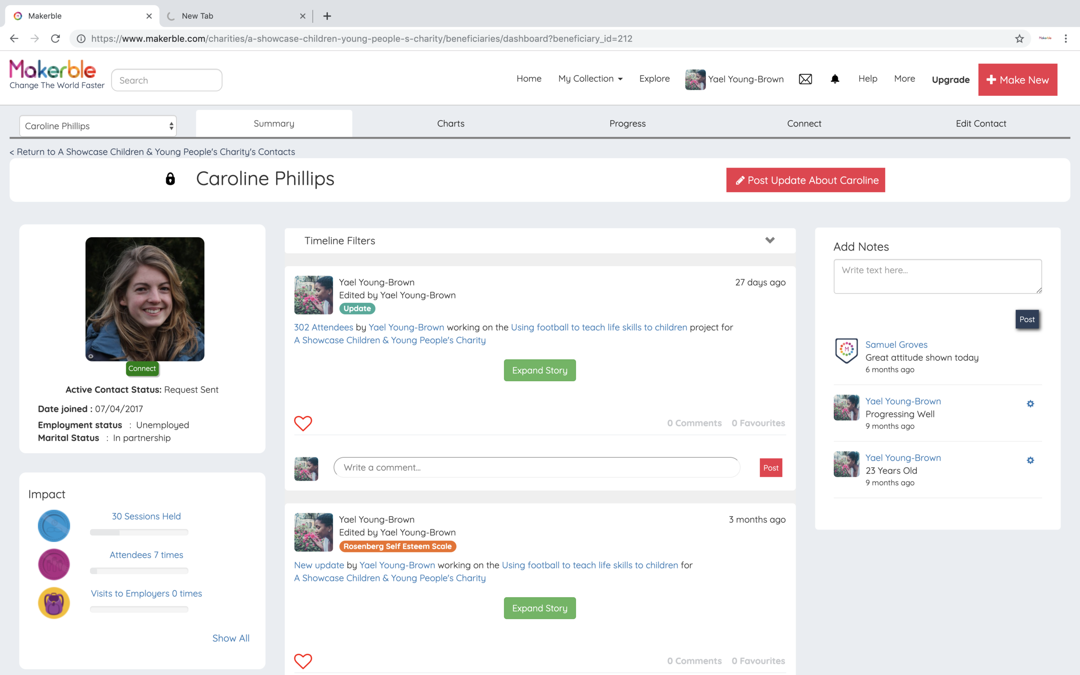Click the Update tag on the first post
The width and height of the screenshot is (1080, 675).
357,308
